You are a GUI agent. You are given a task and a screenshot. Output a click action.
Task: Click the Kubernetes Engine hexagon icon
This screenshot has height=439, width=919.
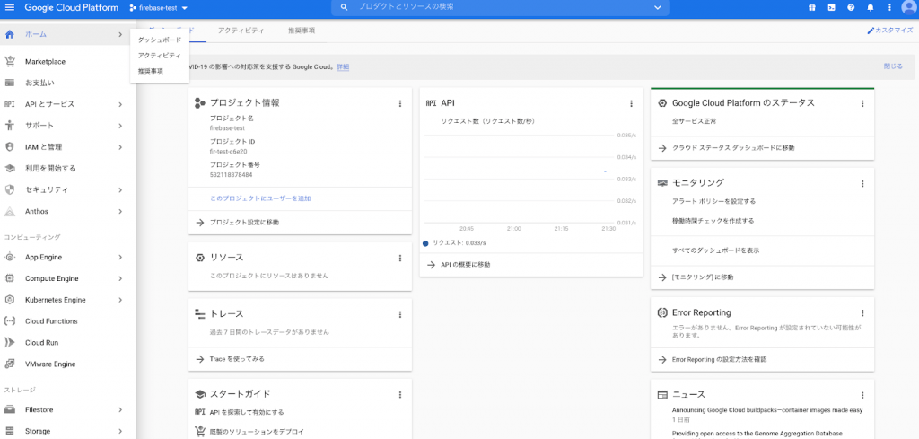pyautogui.click(x=9, y=300)
